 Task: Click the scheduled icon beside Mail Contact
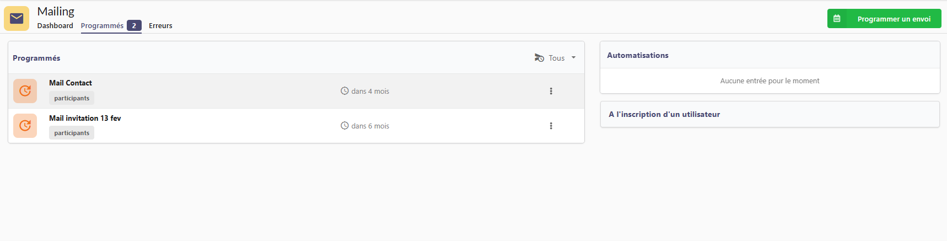point(25,91)
